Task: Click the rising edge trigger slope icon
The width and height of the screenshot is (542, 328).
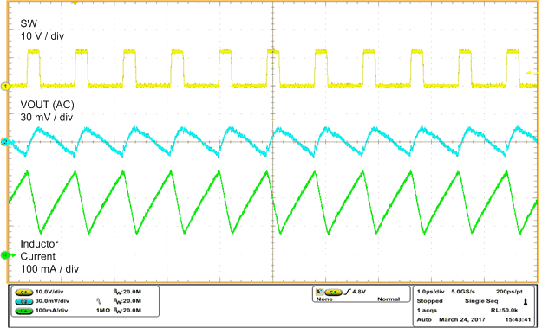Action: coord(348,293)
